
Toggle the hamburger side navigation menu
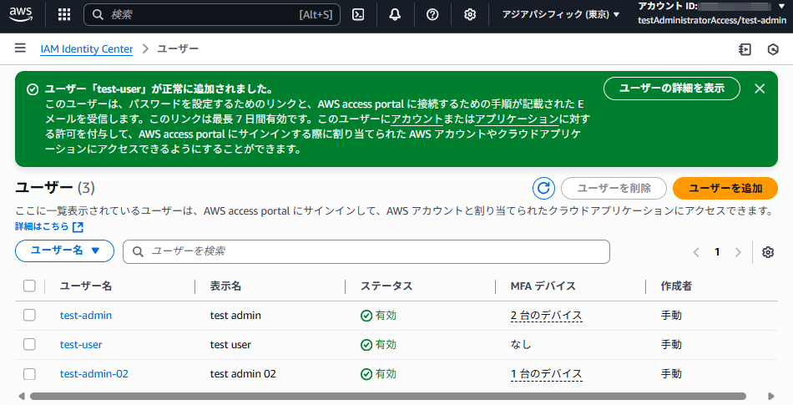[x=20, y=48]
